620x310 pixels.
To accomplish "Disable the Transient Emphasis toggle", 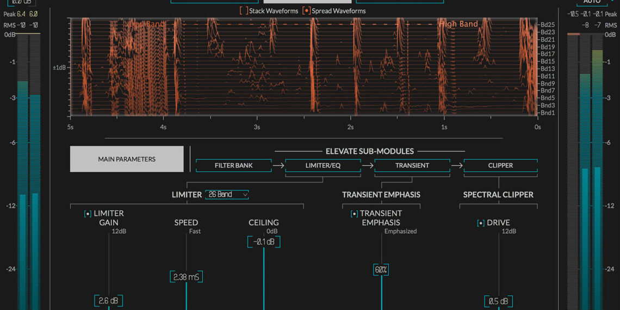I will [x=354, y=214].
